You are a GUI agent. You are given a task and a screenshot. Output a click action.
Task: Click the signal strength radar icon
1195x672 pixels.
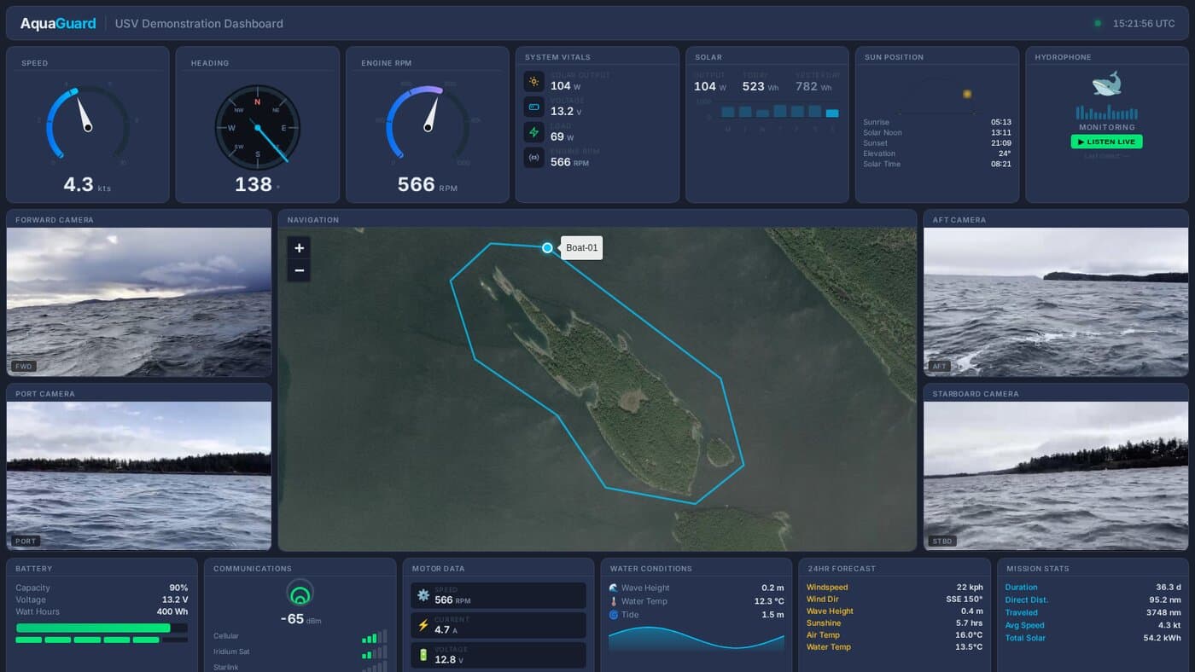coord(300,593)
